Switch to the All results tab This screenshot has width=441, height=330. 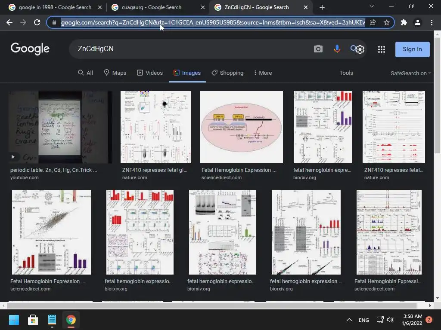[x=86, y=73]
